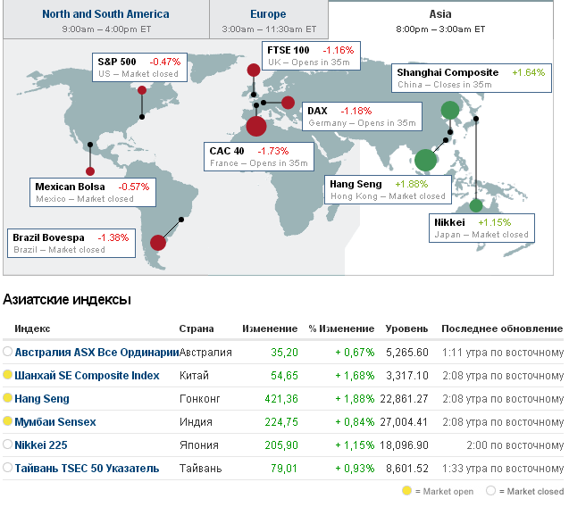Click the Азиатские индексы heading
Viewport: 569px width, 507px height.
(x=67, y=300)
